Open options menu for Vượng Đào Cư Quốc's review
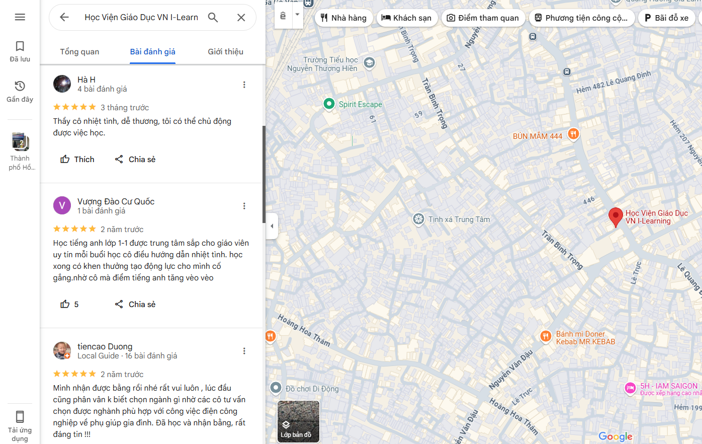 (x=244, y=206)
